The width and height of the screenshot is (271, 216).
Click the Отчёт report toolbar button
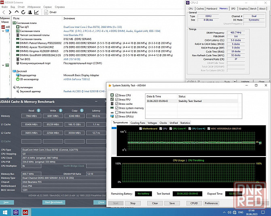click(51, 12)
